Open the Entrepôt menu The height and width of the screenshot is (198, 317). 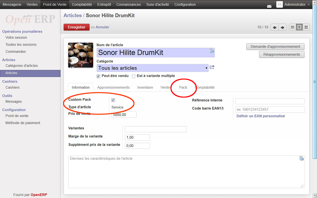pos(104,4)
